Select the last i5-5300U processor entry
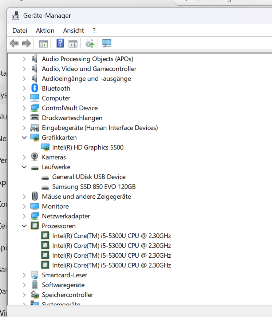272x317 pixels. click(x=111, y=265)
